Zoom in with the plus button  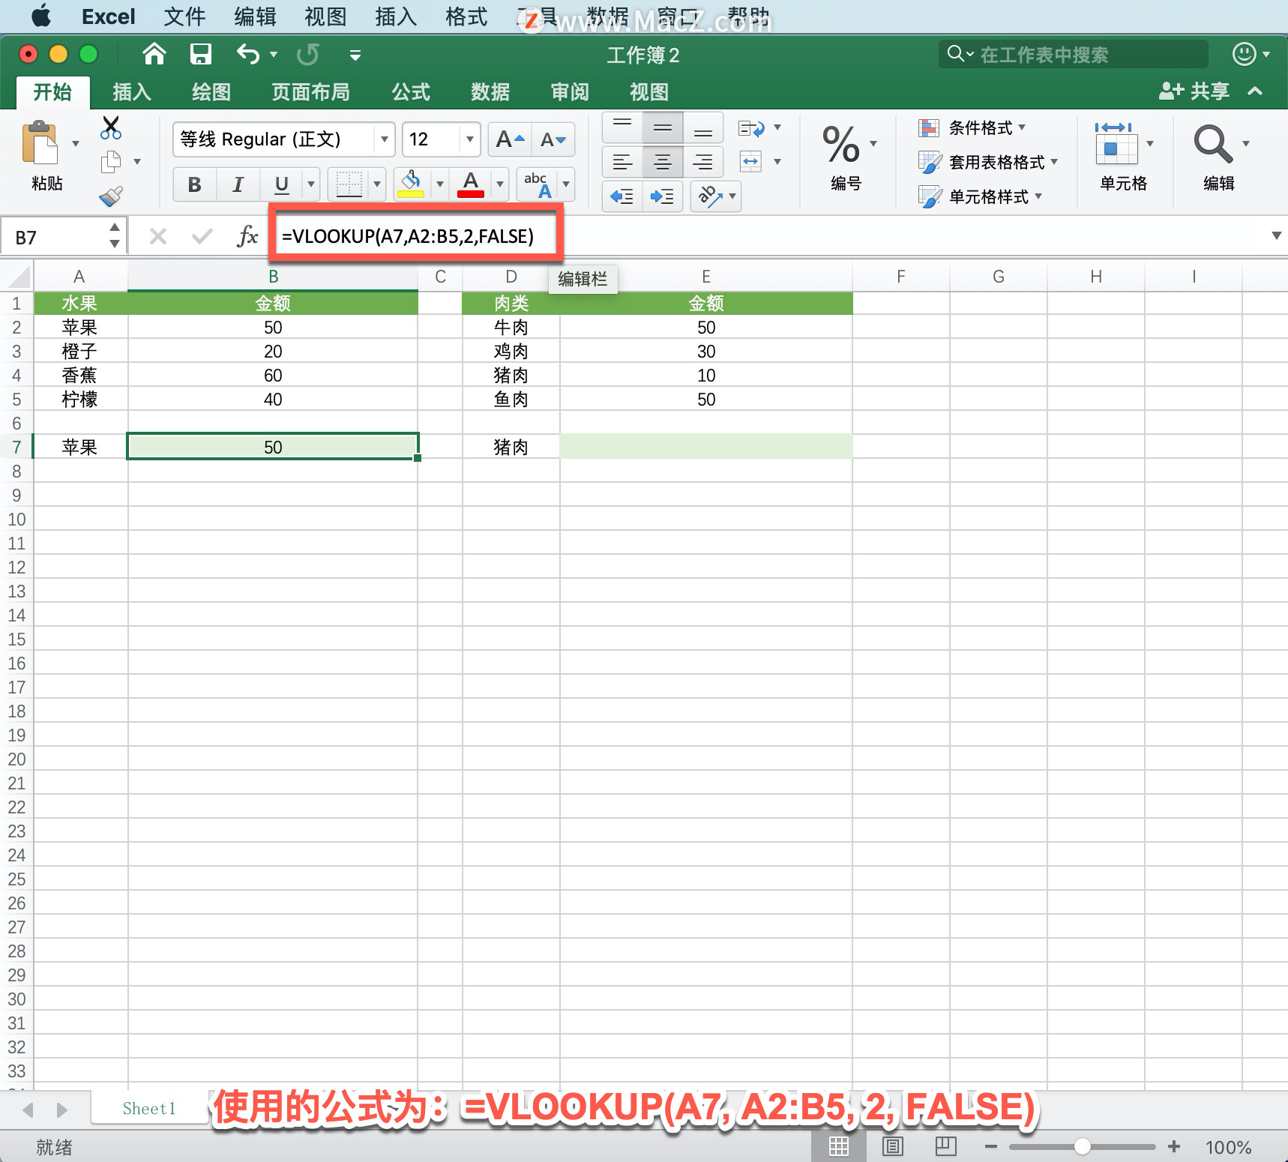[x=1174, y=1146]
